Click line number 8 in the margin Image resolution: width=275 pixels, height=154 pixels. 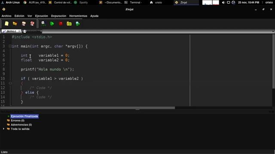tap(4, 69)
